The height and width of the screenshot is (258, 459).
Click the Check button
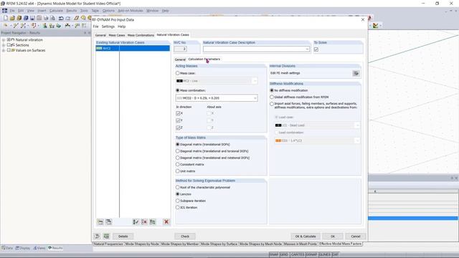click(185, 236)
